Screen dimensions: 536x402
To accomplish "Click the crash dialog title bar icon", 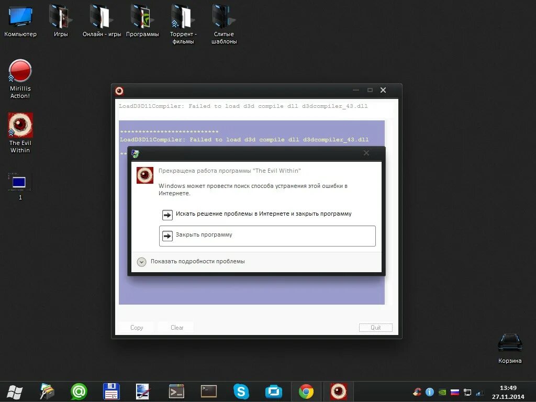I will point(136,153).
